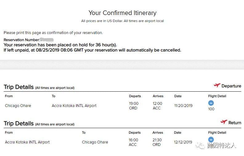Click the 21:30 ORD return arrival time
Viewport: 244px width, 156px height.
click(157, 142)
